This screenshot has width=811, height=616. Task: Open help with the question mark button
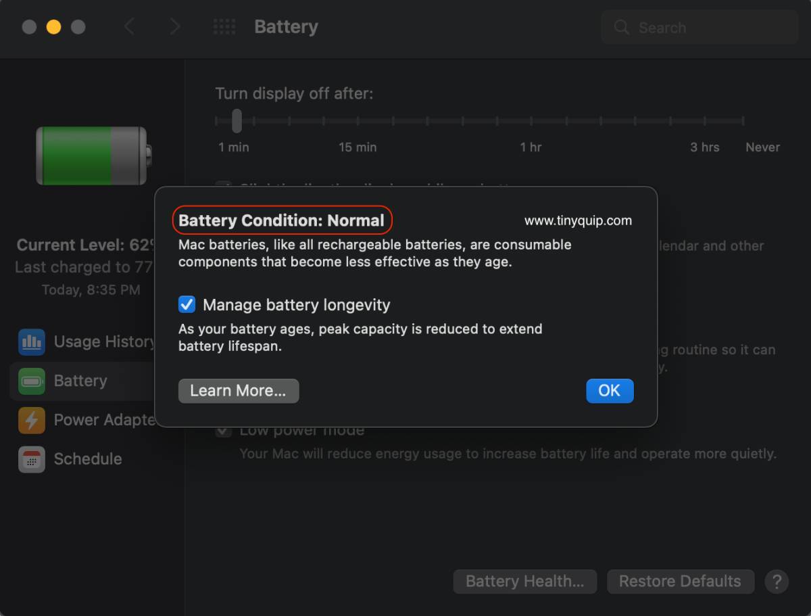777,582
